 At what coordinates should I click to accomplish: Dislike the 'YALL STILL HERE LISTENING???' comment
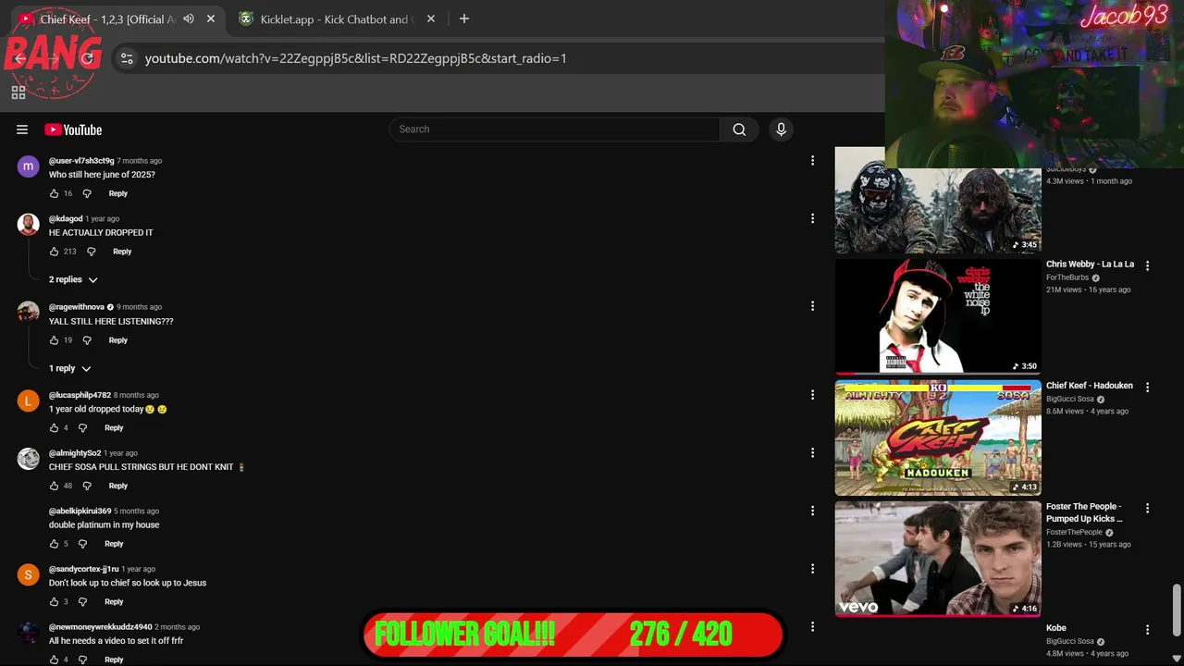[87, 340]
